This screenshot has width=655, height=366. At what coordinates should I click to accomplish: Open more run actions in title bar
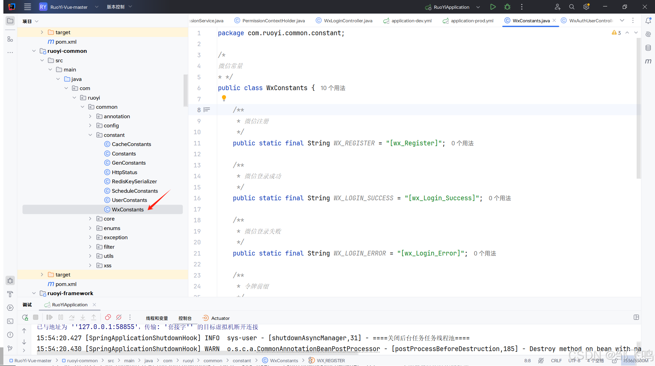coord(522,7)
